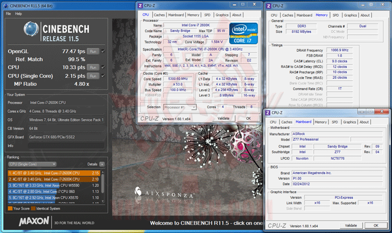Click Validate in the CPU-Z Mainboard window
This screenshot has width=392, height=233.
pyautogui.click(x=351, y=225)
